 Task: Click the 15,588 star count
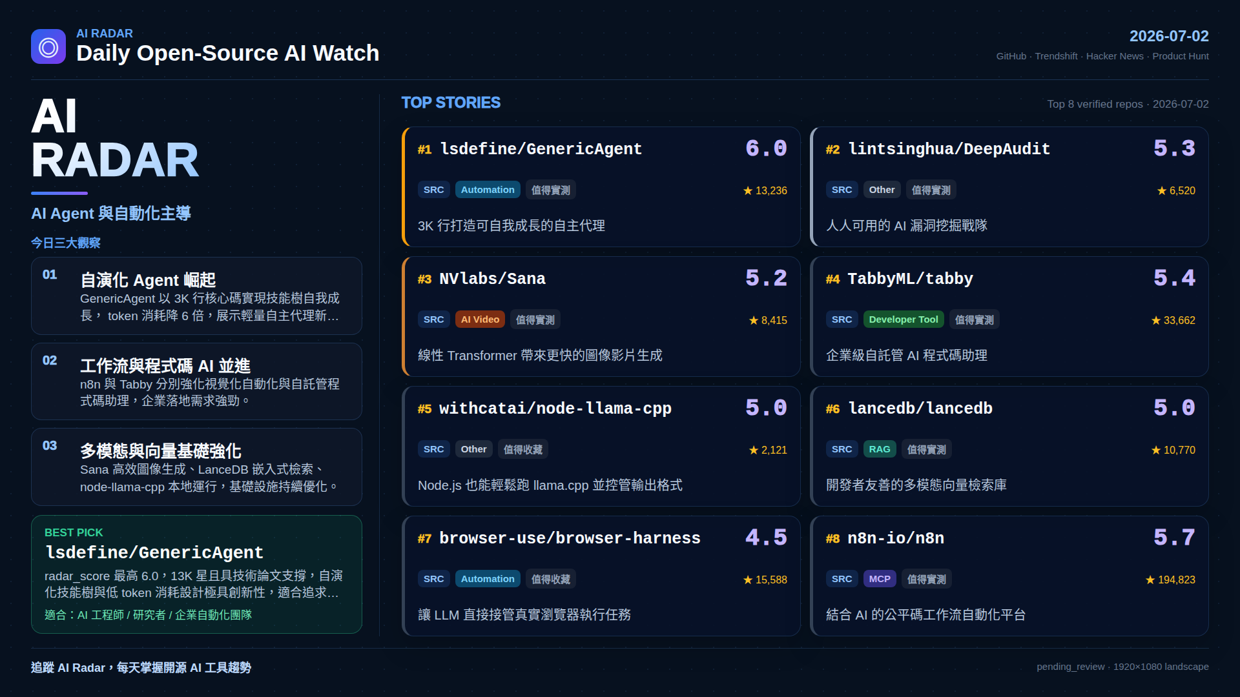pyautogui.click(x=765, y=580)
